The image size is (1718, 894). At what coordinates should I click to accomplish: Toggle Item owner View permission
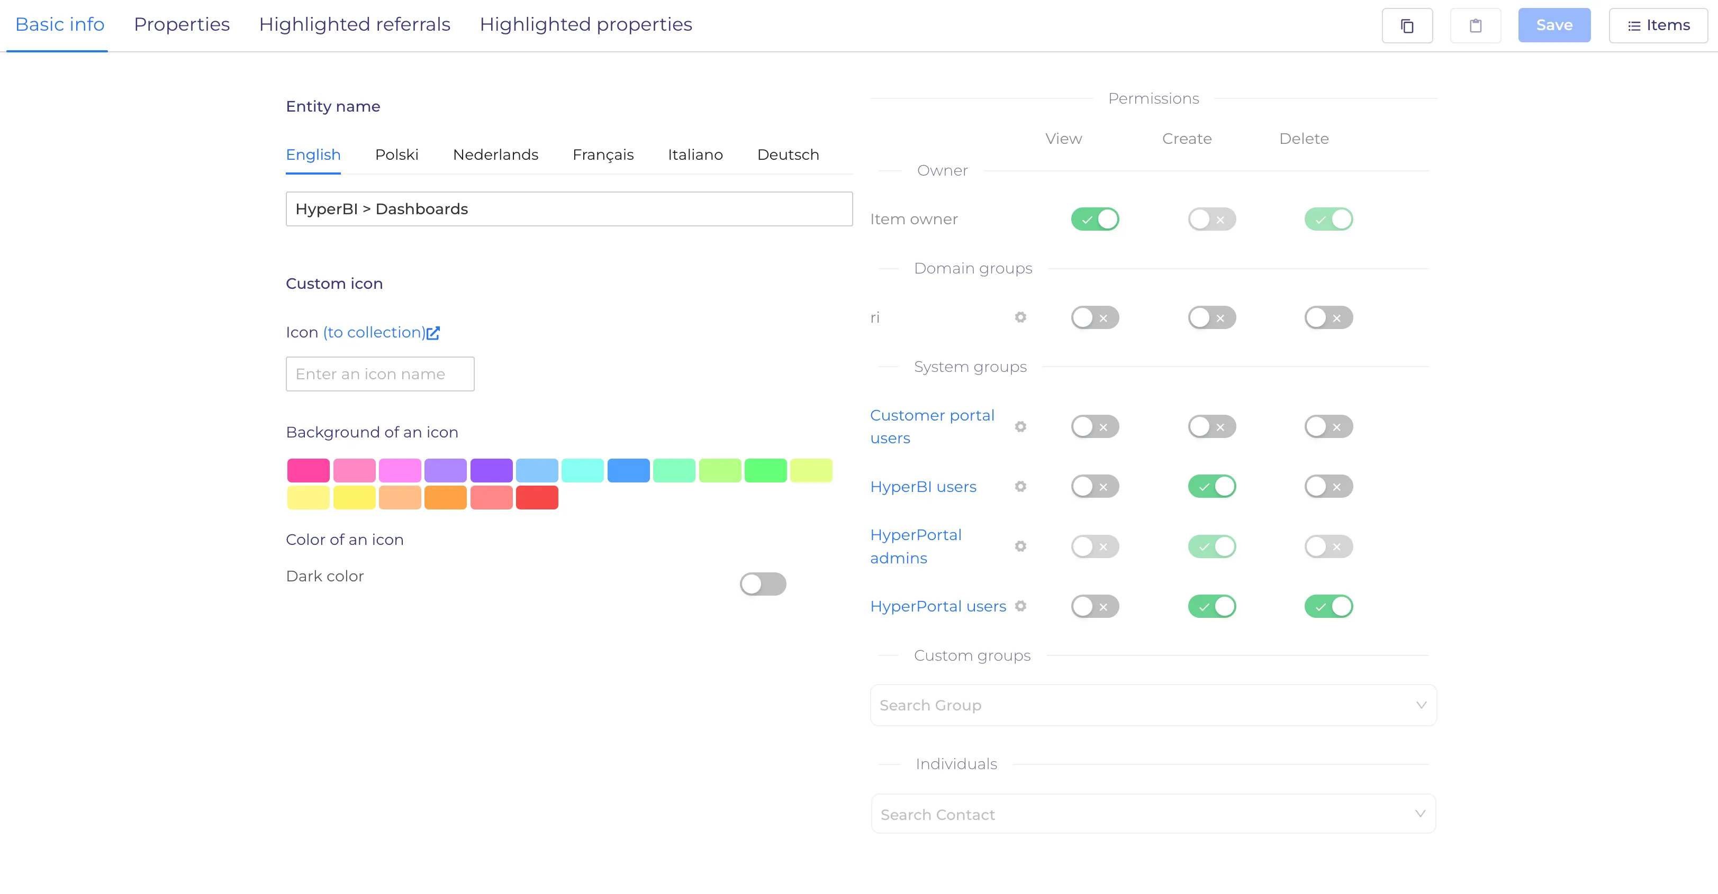click(x=1095, y=220)
